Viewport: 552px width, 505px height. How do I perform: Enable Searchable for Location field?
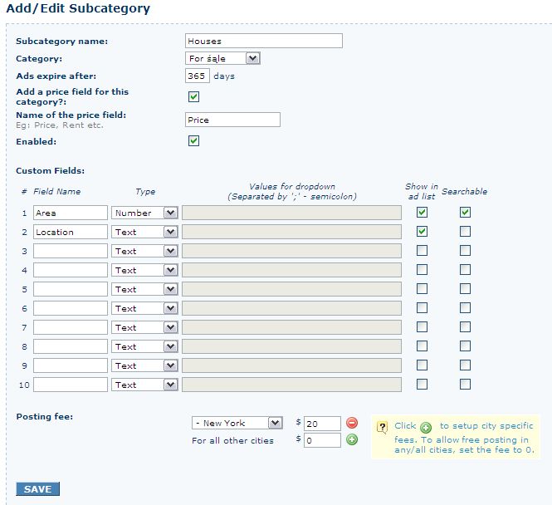(x=465, y=232)
